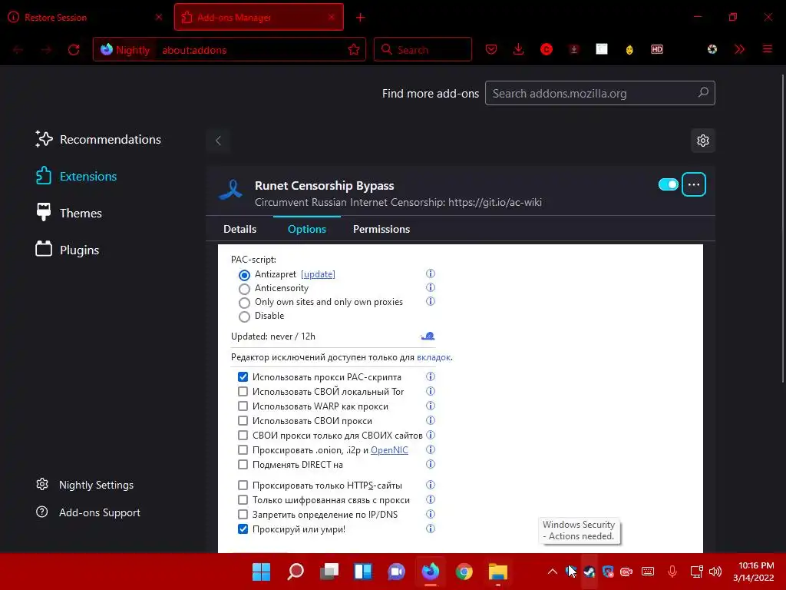Click info icon for локальный Tor option
Screen dimensions: 786x590
[x=430, y=391]
